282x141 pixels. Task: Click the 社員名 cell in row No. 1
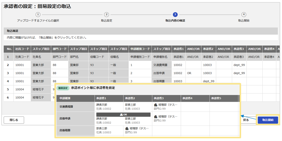click(41, 57)
